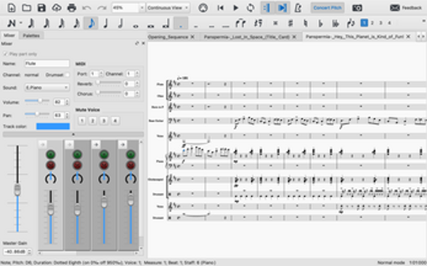Image resolution: width=427 pixels, height=266 pixels.
Task: Click the Master Gain value field
Action: [15, 251]
